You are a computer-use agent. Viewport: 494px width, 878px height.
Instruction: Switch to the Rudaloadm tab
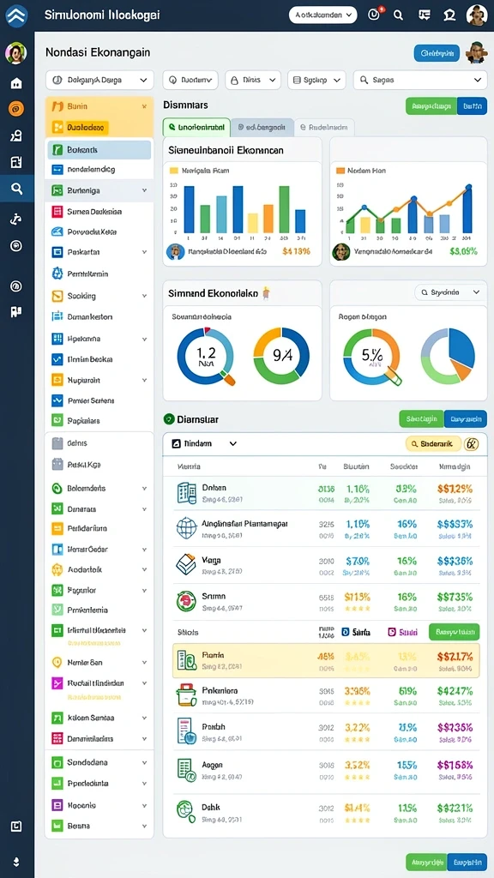tap(324, 127)
